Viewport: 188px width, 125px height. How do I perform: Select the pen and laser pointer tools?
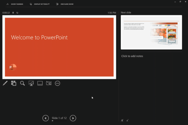[x=5, y=83]
